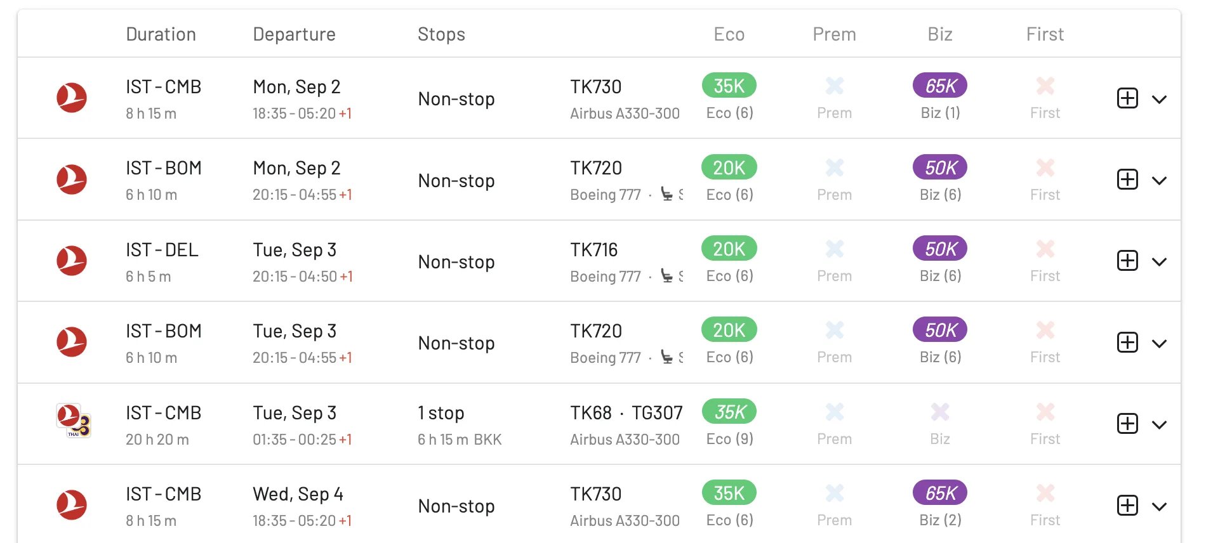Click the plus icon on the TK68 · TG307 row
Screen dimensions: 1206x543
(1127, 424)
